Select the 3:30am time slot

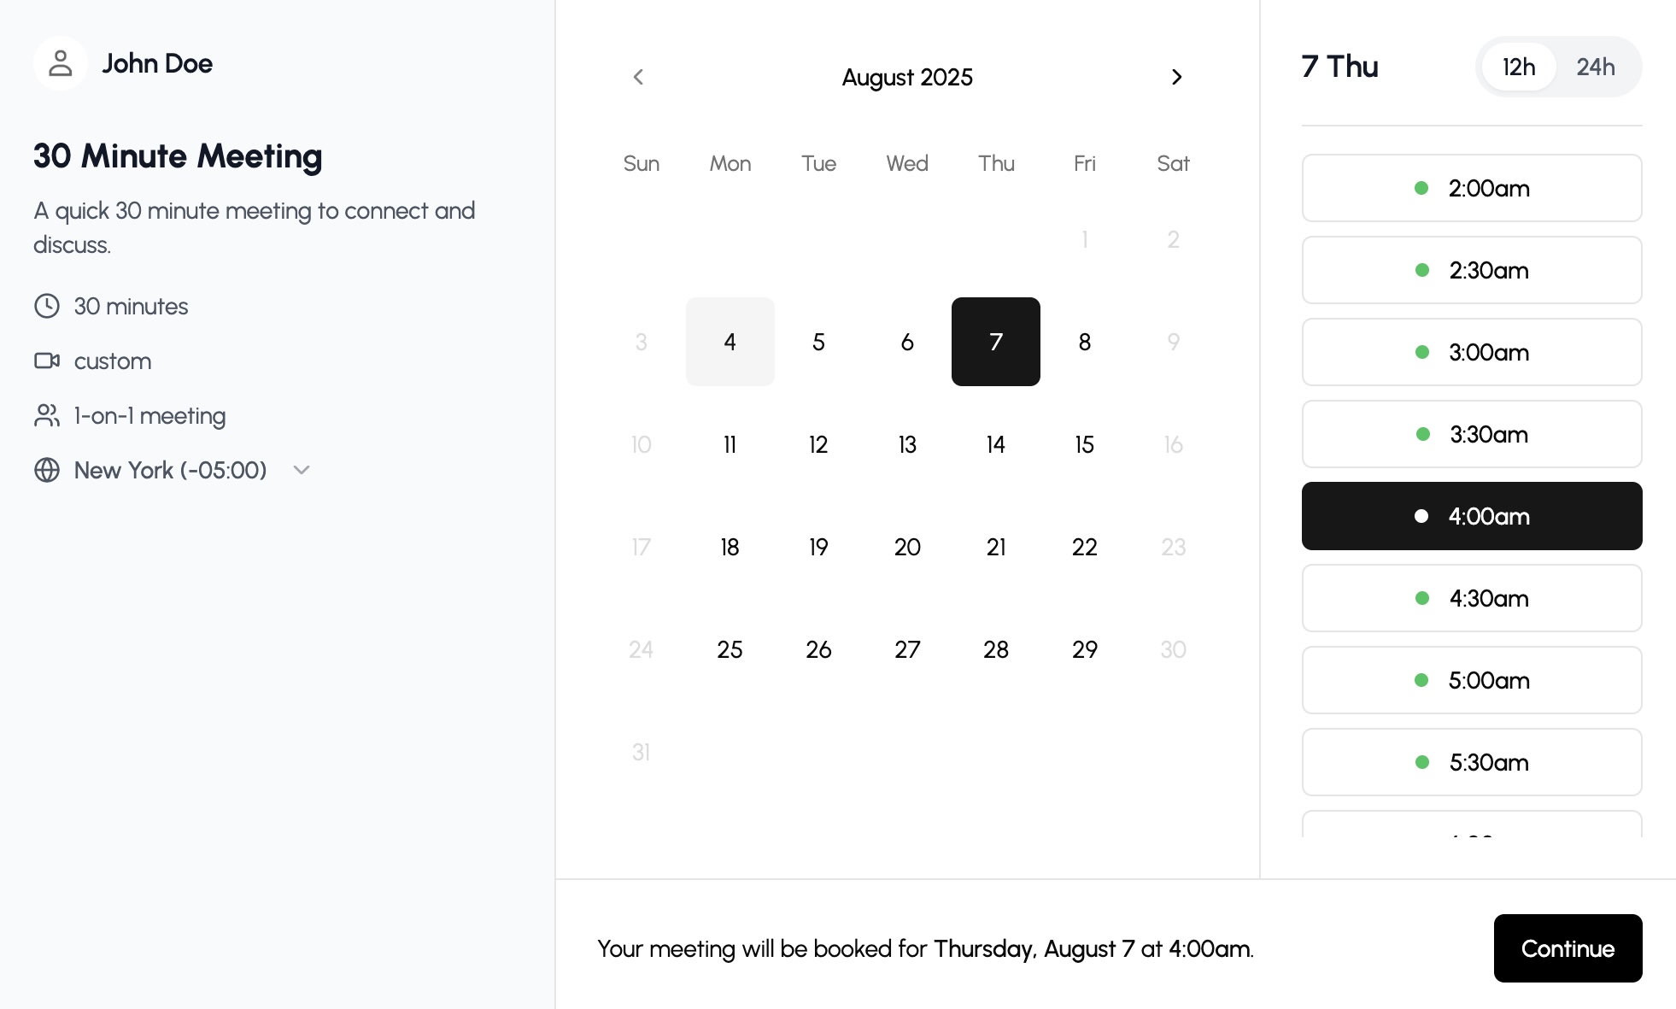[x=1472, y=434]
